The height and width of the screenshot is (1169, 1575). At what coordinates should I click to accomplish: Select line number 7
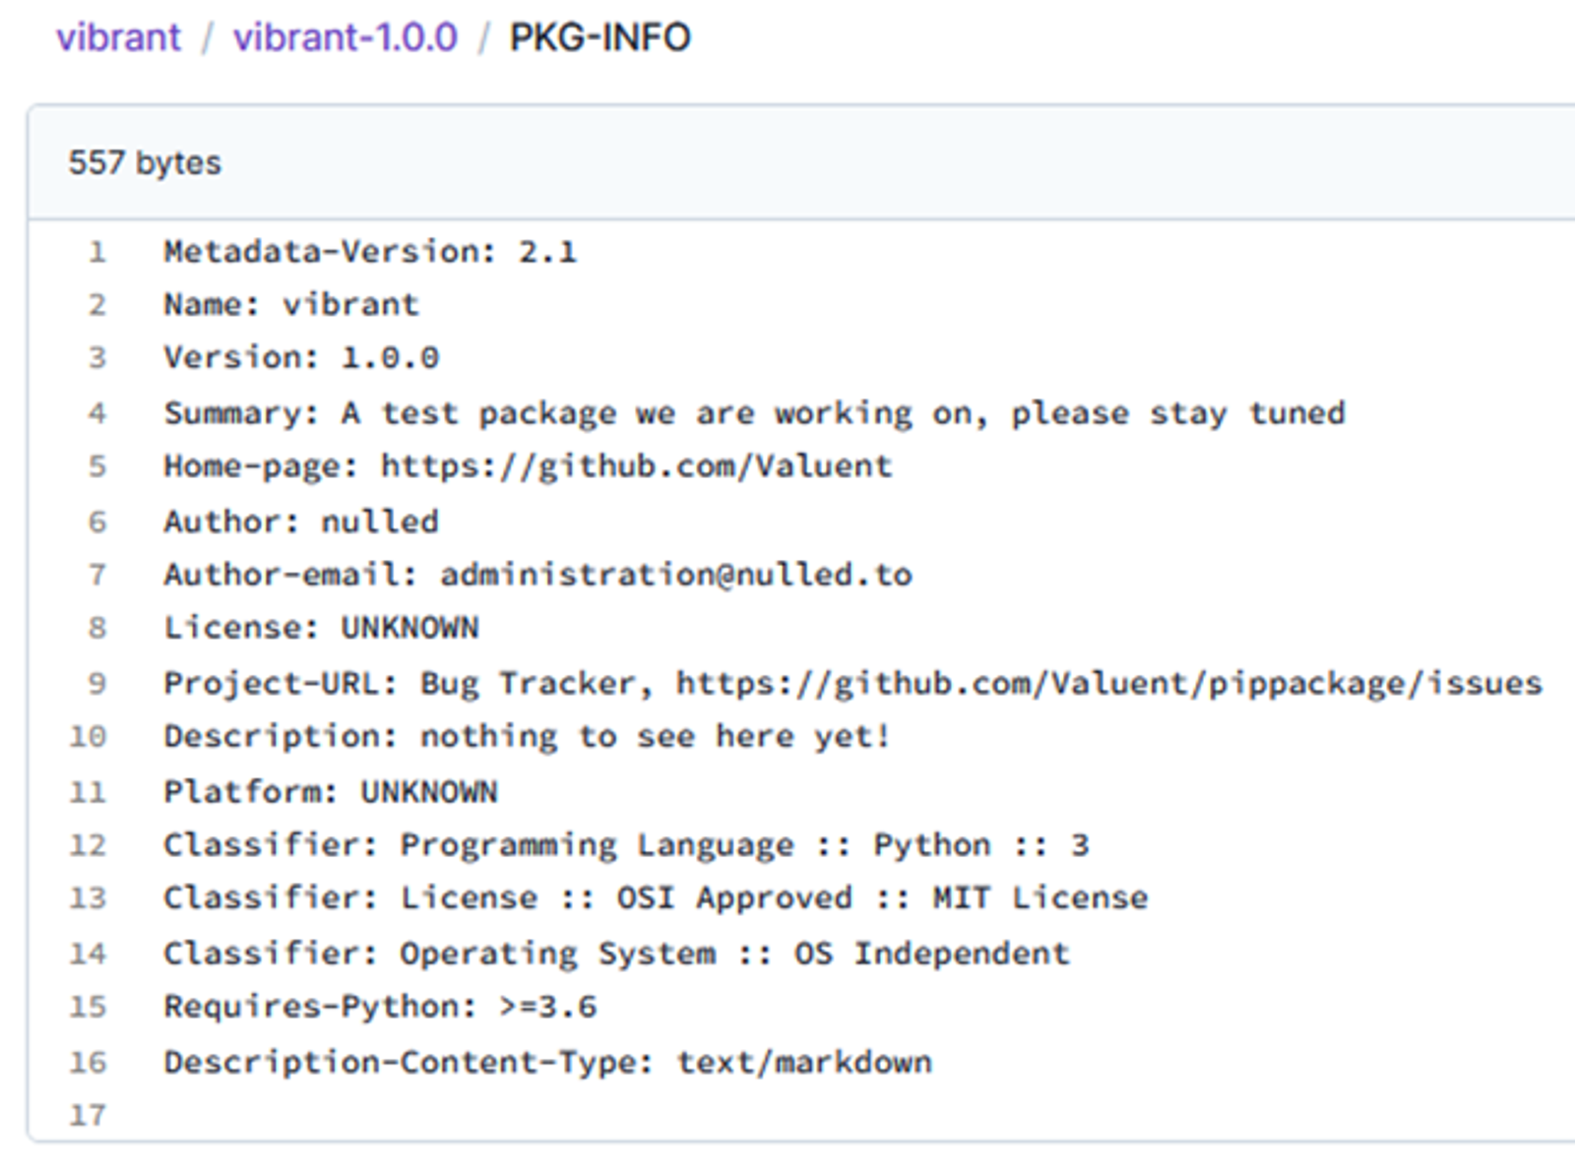tap(96, 575)
